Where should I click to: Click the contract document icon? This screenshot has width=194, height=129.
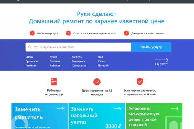(x=54, y=82)
